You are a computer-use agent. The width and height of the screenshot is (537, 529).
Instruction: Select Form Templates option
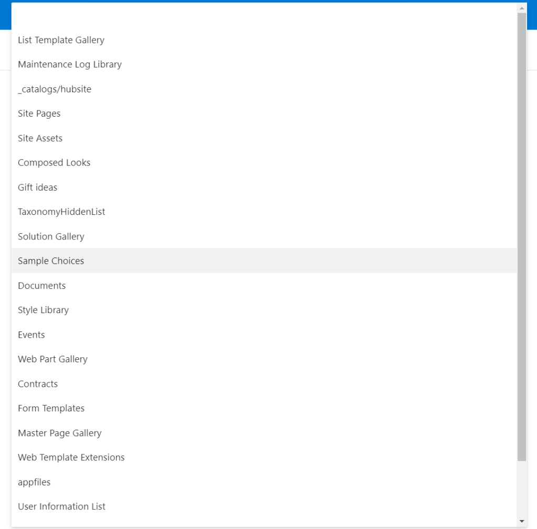coord(51,408)
